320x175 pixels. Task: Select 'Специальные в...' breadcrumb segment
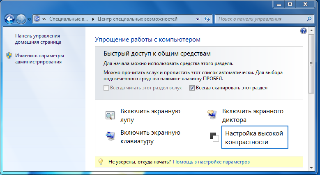[69, 19]
